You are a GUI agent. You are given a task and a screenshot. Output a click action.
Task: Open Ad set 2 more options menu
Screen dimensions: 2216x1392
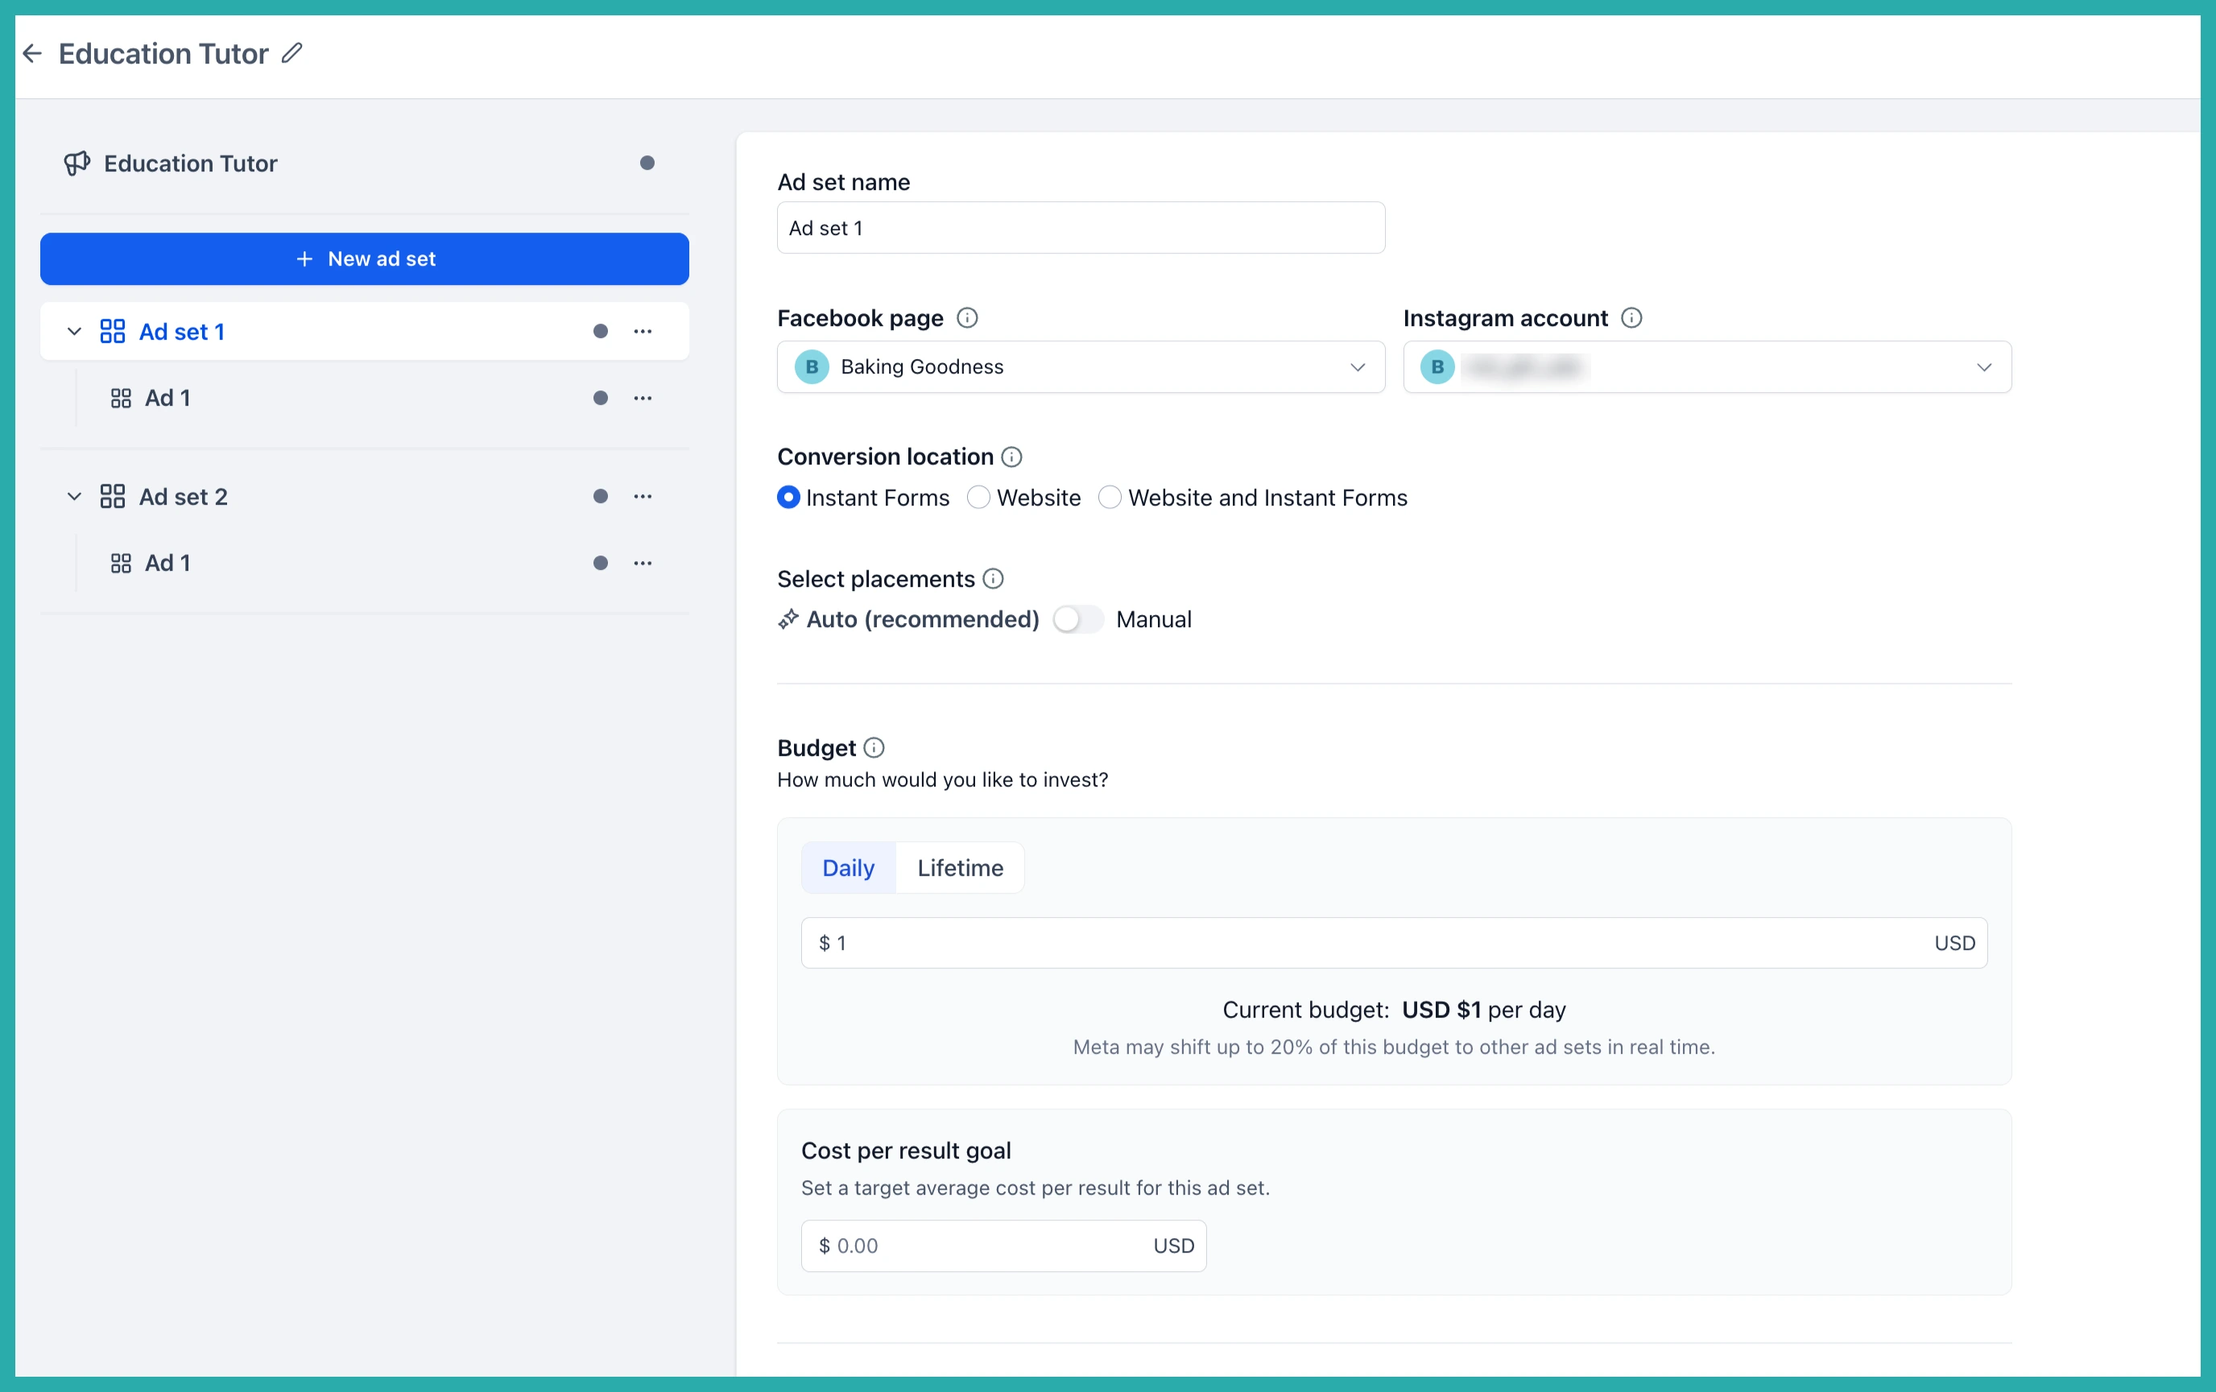[643, 496]
